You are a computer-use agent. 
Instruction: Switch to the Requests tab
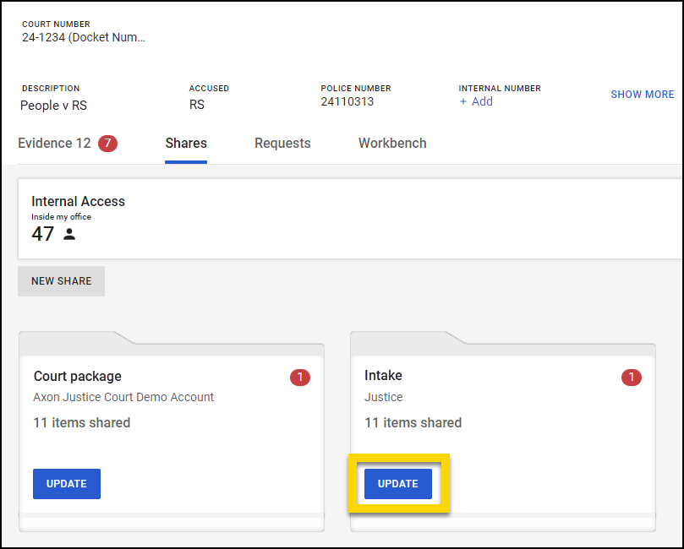282,144
